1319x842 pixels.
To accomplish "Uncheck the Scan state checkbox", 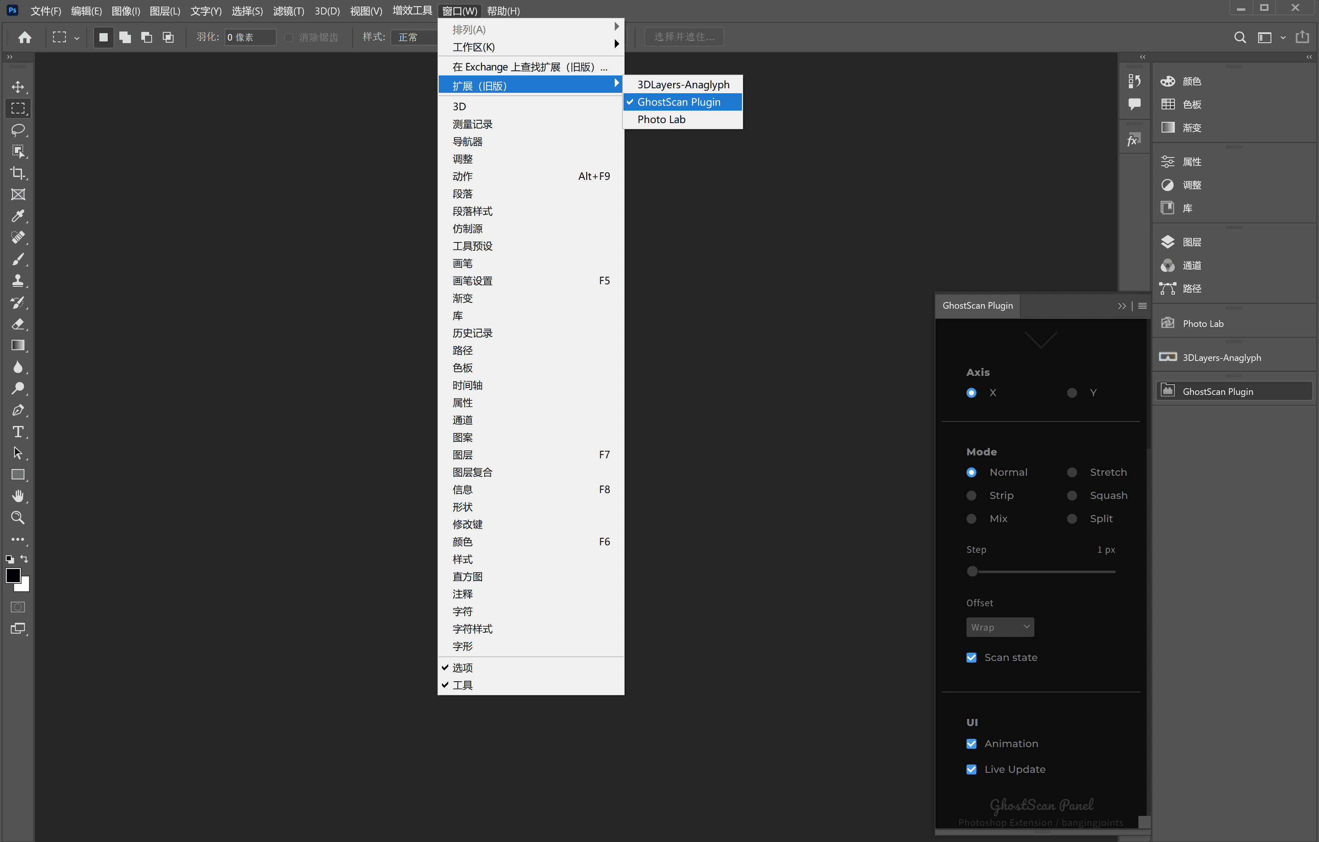I will (971, 657).
